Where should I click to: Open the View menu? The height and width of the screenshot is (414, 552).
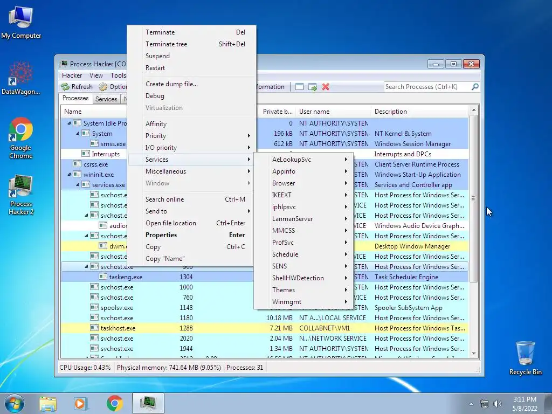(x=96, y=75)
